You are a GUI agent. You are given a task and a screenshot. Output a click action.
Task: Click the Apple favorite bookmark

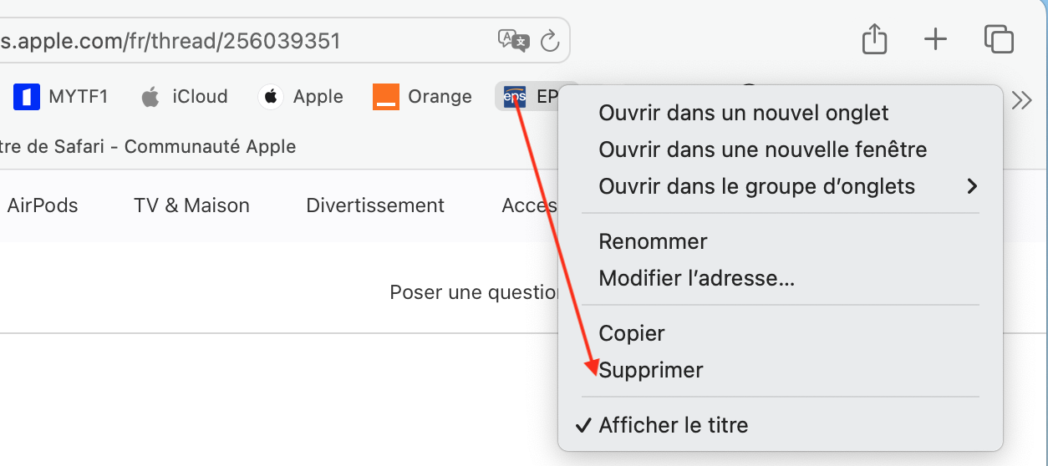click(x=301, y=97)
